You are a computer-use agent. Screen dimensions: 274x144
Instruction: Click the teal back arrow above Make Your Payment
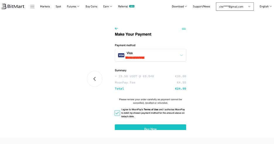click(117, 29)
